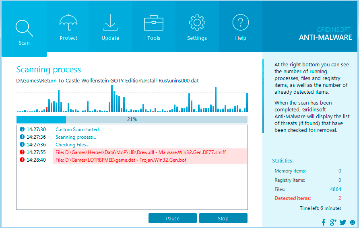Image resolution: width=359 pixels, height=228 pixels.
Task: Click info icon beside Custom Scan started
Action: (22, 129)
